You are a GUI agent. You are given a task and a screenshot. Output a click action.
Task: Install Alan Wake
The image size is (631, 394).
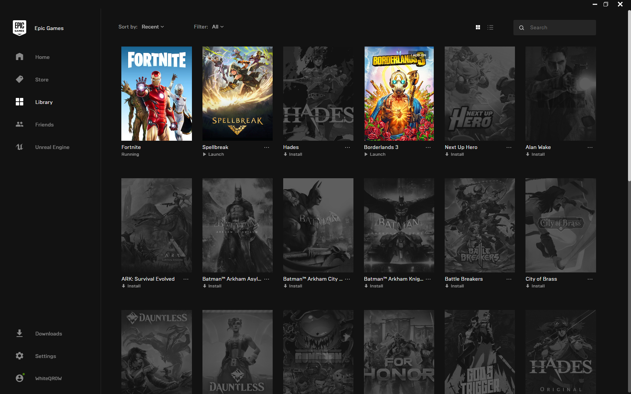(x=535, y=154)
